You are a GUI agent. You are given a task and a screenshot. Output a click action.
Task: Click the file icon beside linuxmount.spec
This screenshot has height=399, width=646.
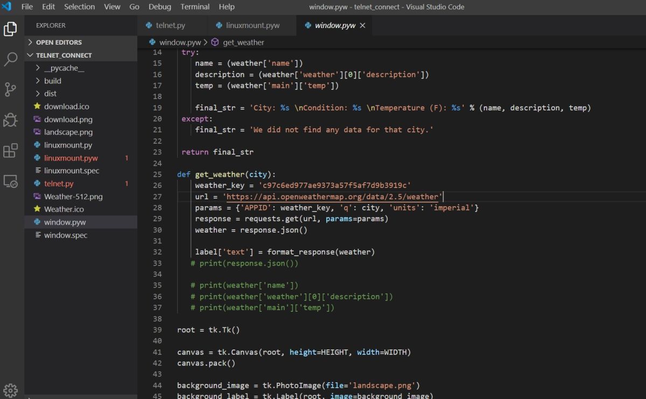[x=37, y=171]
